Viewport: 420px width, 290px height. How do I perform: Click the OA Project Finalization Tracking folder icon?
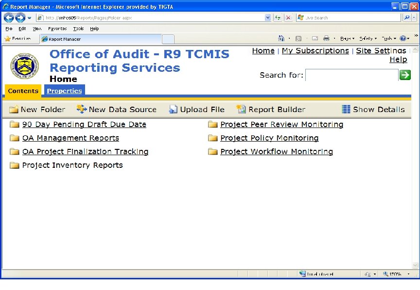click(x=15, y=152)
